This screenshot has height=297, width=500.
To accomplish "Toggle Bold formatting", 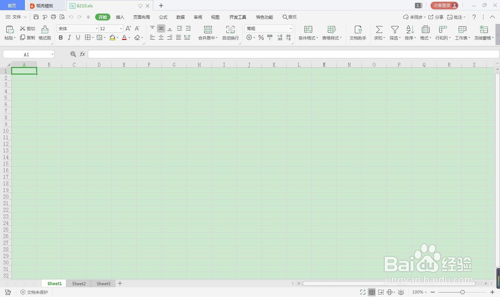I will (61, 37).
